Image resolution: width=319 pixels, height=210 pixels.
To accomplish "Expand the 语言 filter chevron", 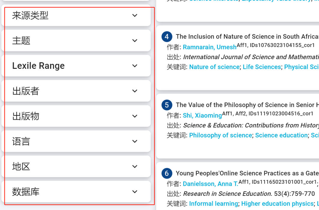I will (x=135, y=141).
